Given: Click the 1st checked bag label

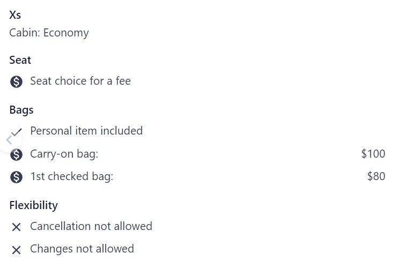Looking at the screenshot, I should click(x=71, y=176).
